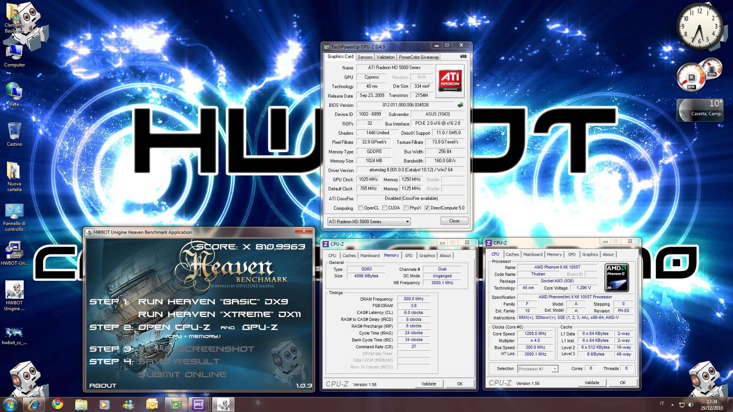Click the analog clock desktop gadget
This screenshot has height=412, width=733.
[700, 27]
